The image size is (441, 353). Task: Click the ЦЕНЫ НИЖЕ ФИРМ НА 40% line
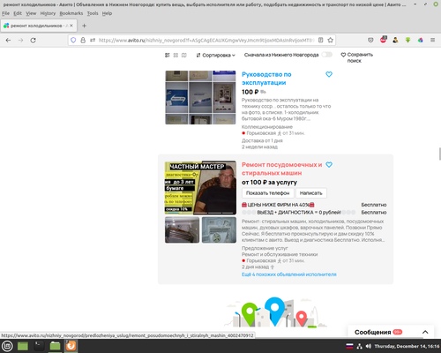(x=278, y=205)
